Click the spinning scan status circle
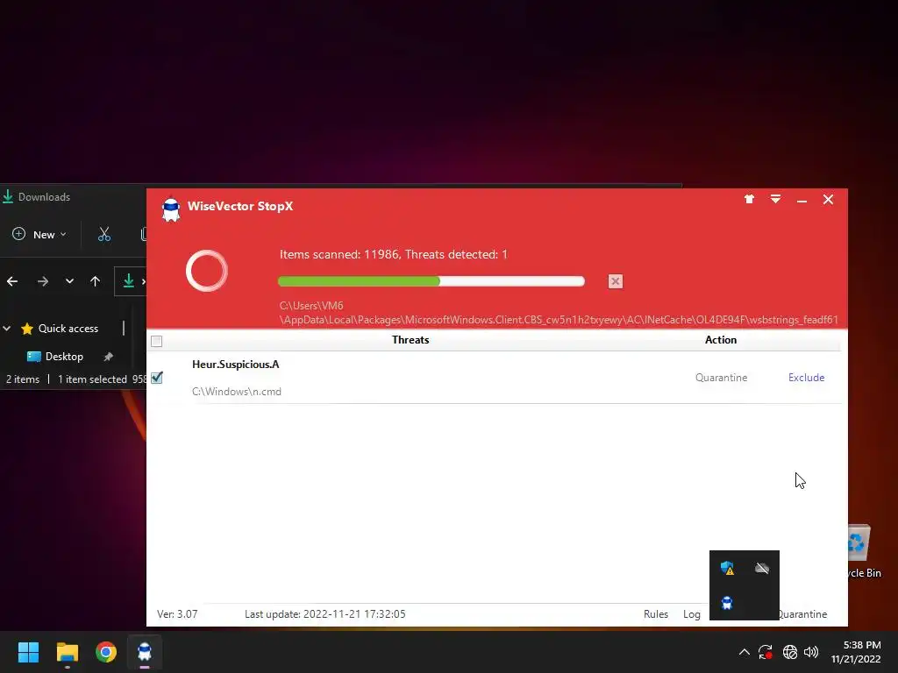Screen dimensions: 898x673 [x=207, y=271]
